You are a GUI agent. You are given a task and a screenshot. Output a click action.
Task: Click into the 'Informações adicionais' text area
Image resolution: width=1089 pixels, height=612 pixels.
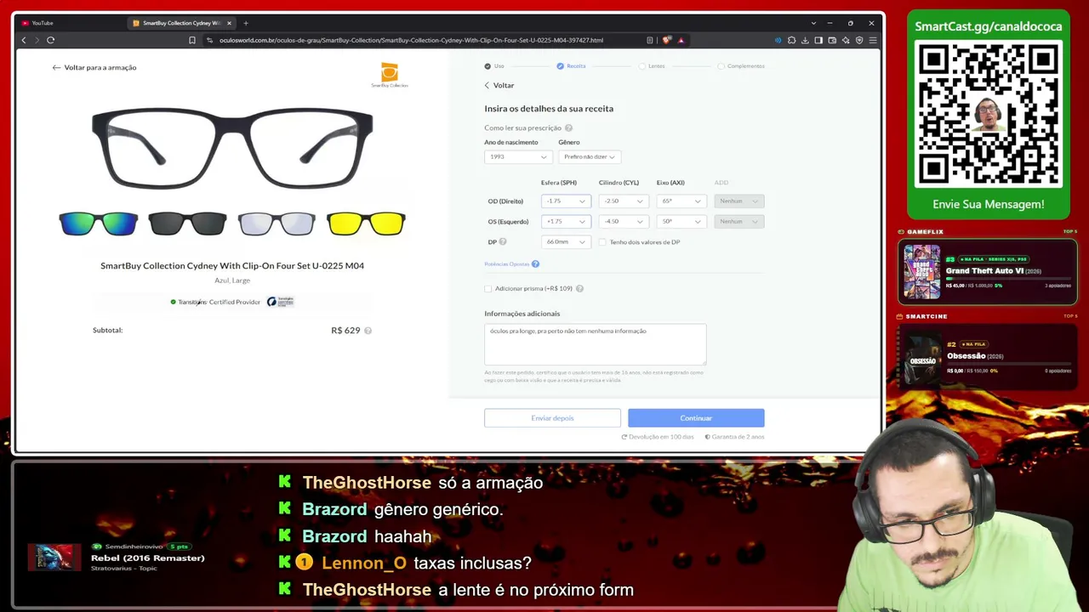[x=596, y=344]
